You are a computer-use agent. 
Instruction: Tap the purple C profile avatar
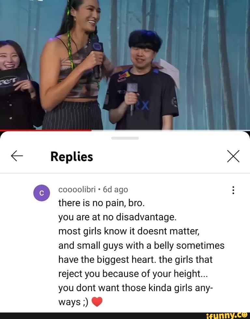tap(42, 193)
